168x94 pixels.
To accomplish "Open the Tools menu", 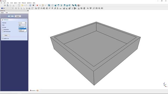I will (x=12, y=3).
